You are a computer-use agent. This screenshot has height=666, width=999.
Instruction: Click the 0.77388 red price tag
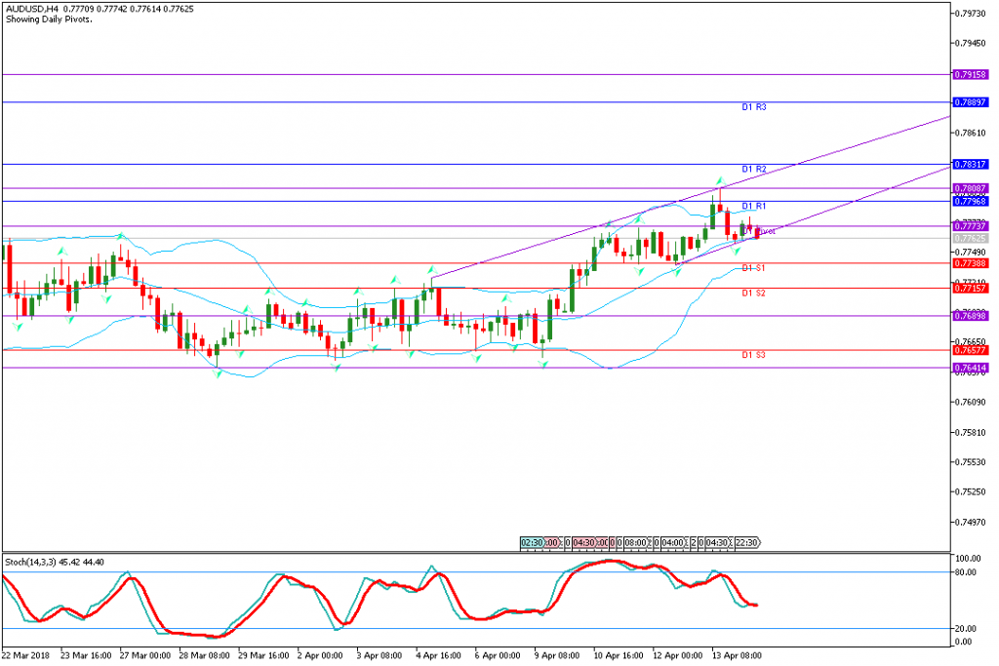973,263
